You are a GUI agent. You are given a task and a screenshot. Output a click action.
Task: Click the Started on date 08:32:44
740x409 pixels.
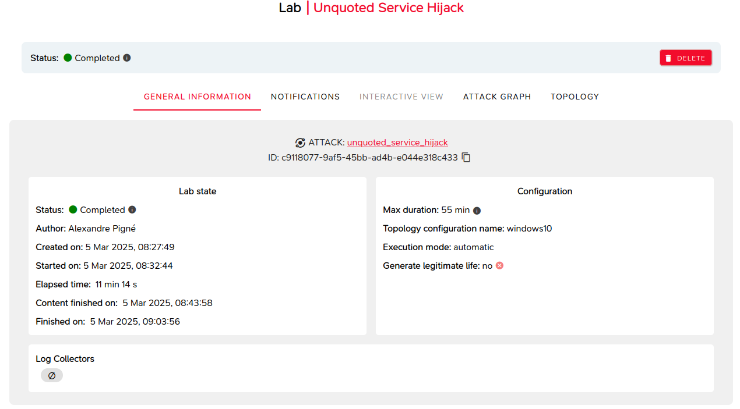[x=128, y=266]
